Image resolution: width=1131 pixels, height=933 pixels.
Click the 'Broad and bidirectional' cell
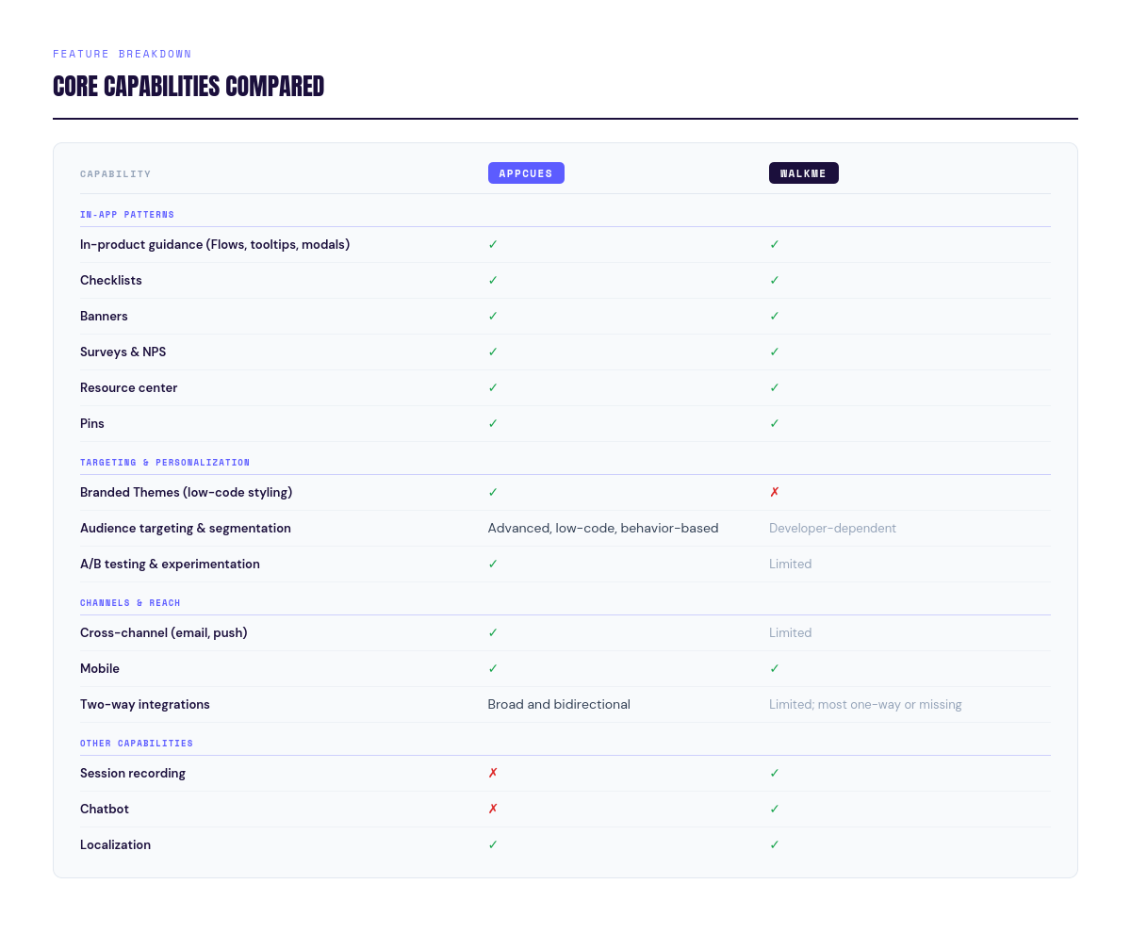coord(559,705)
